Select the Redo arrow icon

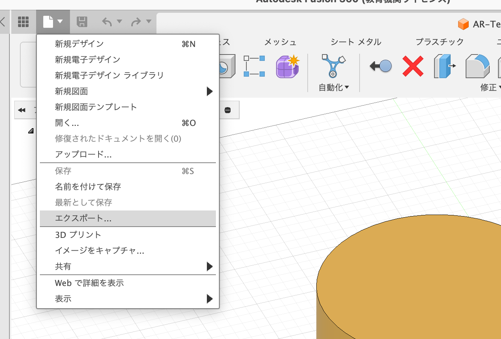click(x=137, y=22)
